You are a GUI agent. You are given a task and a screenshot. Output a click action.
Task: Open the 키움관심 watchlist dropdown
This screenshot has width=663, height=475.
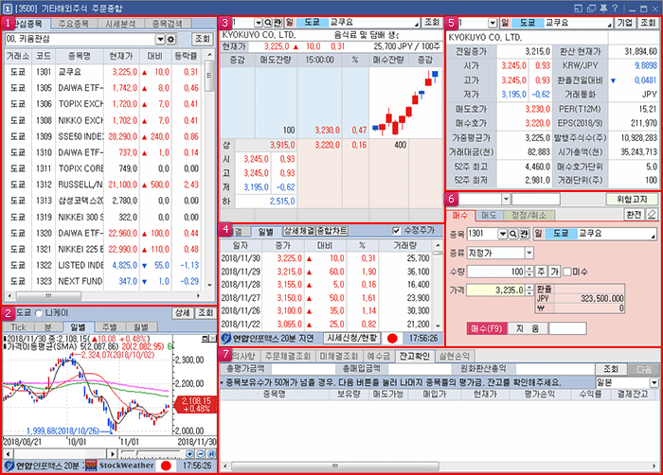160,40
